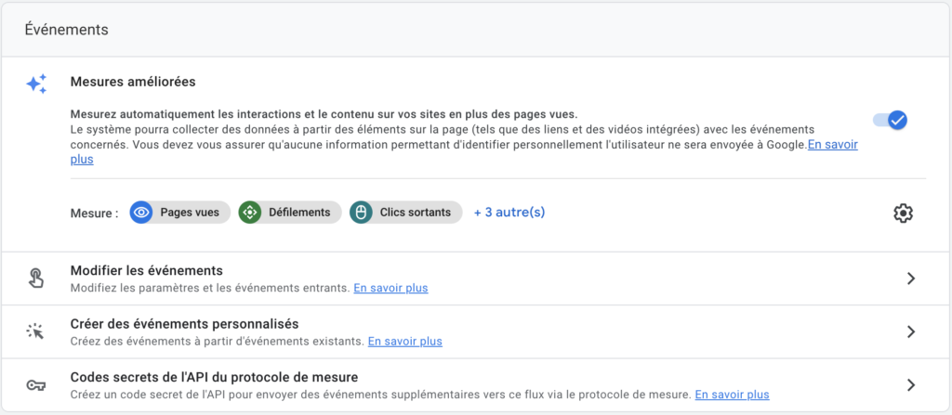This screenshot has width=952, height=415.
Task: Toggle off Mesures améliorées switch
Action: (890, 120)
